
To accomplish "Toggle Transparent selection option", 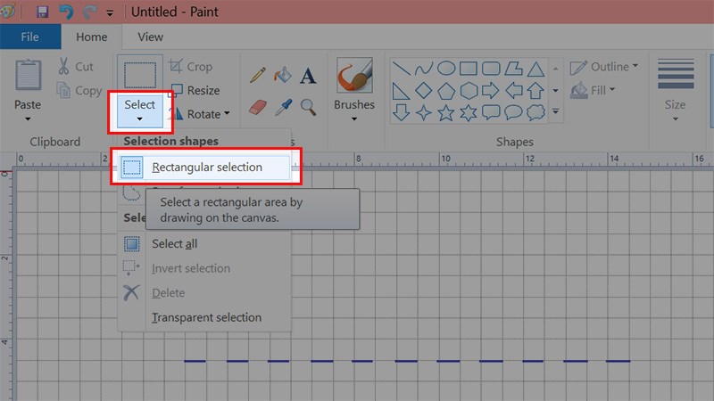I will point(205,317).
